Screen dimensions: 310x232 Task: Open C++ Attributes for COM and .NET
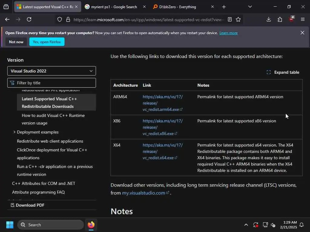(x=44, y=183)
